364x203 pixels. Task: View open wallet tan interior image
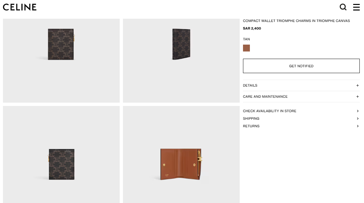[x=181, y=154]
